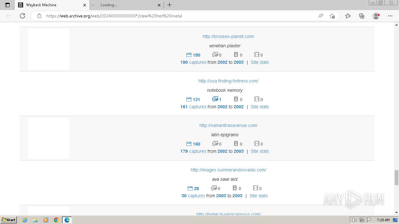Open the 161 captures link

(x=193, y=107)
